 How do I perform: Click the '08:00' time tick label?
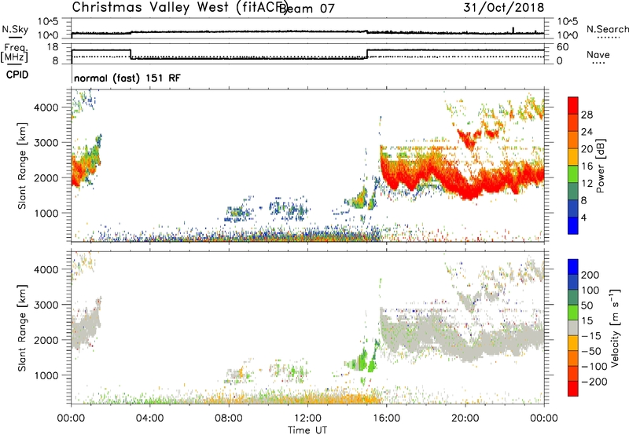coord(228,419)
